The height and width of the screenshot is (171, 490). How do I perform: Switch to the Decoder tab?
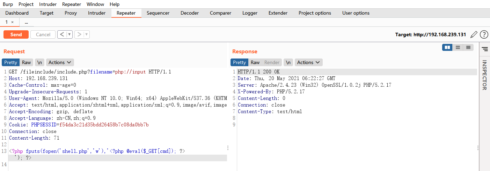click(x=190, y=13)
